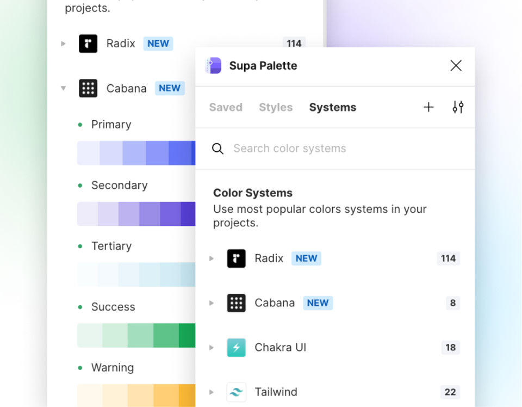Pick the lightest Tertiary swatch
This screenshot has height=407, width=522.
(x=88, y=274)
